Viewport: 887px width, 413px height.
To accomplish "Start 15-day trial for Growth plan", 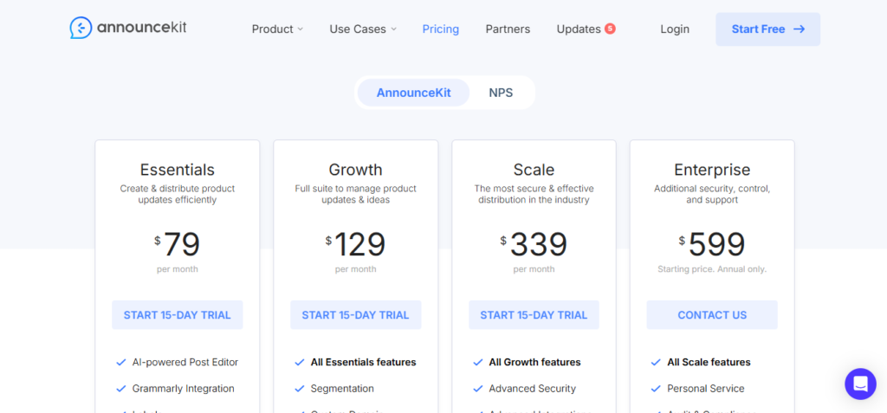I will (x=355, y=315).
